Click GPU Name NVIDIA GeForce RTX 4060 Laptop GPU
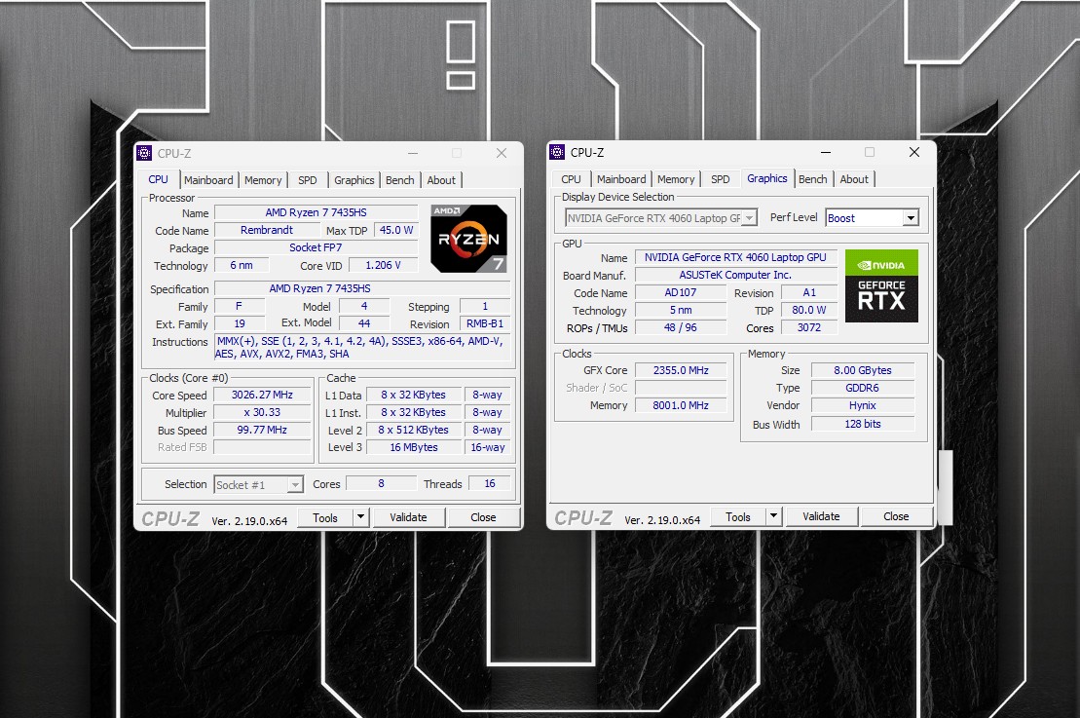This screenshot has width=1080, height=718. click(735, 257)
